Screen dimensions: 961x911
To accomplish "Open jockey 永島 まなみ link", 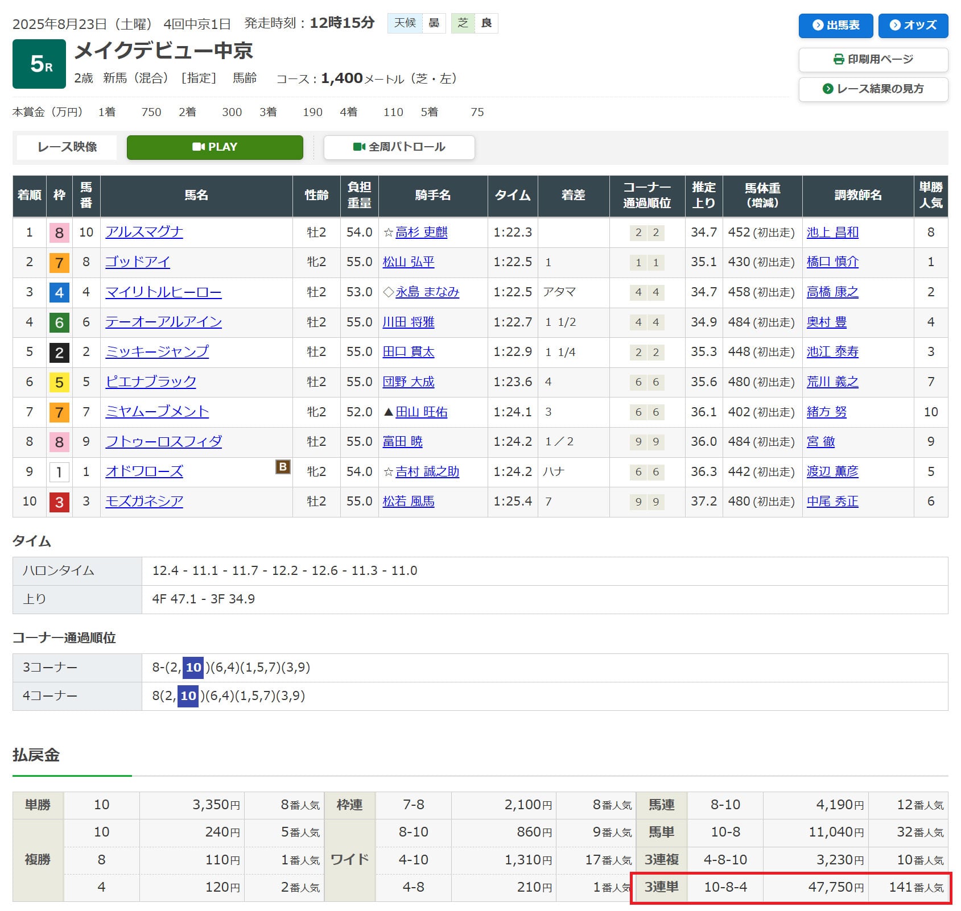I will click(427, 292).
